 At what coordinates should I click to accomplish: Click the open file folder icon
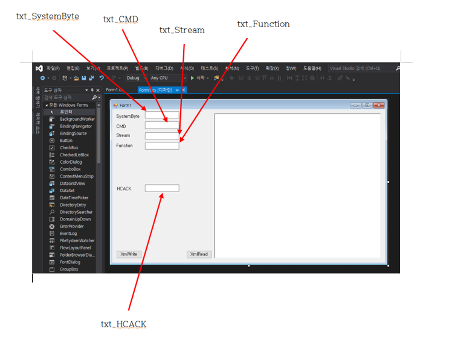(76, 78)
